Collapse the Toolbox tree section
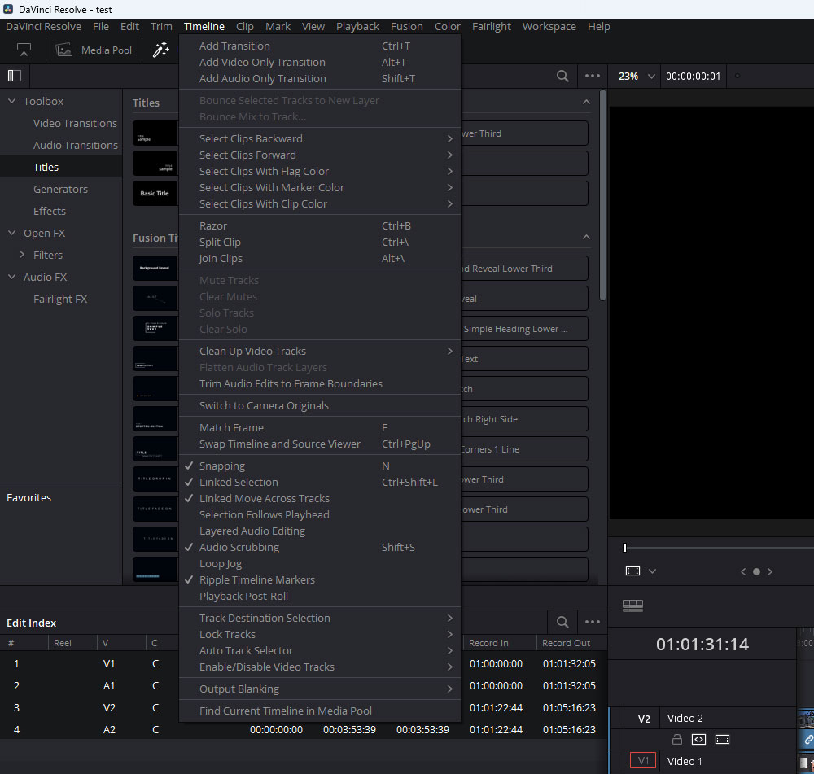 point(12,101)
